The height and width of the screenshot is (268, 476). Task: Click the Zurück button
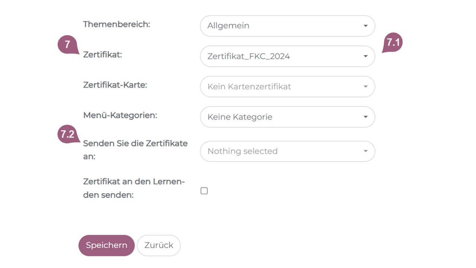[159, 245]
